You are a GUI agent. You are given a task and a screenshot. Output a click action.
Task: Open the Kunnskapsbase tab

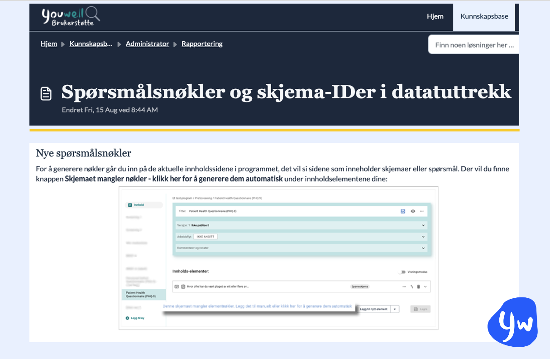click(484, 17)
